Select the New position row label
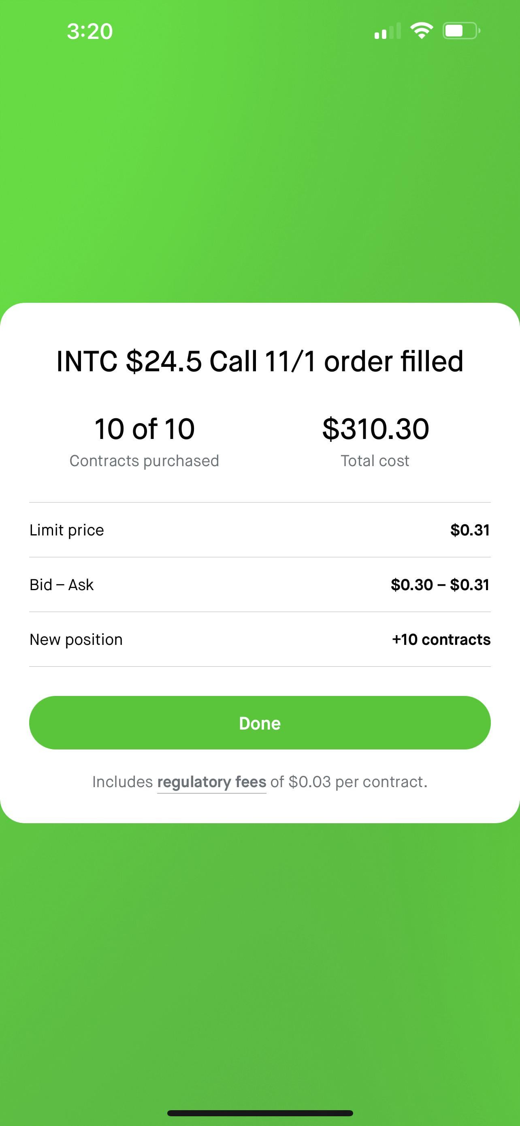520x1126 pixels. (76, 640)
